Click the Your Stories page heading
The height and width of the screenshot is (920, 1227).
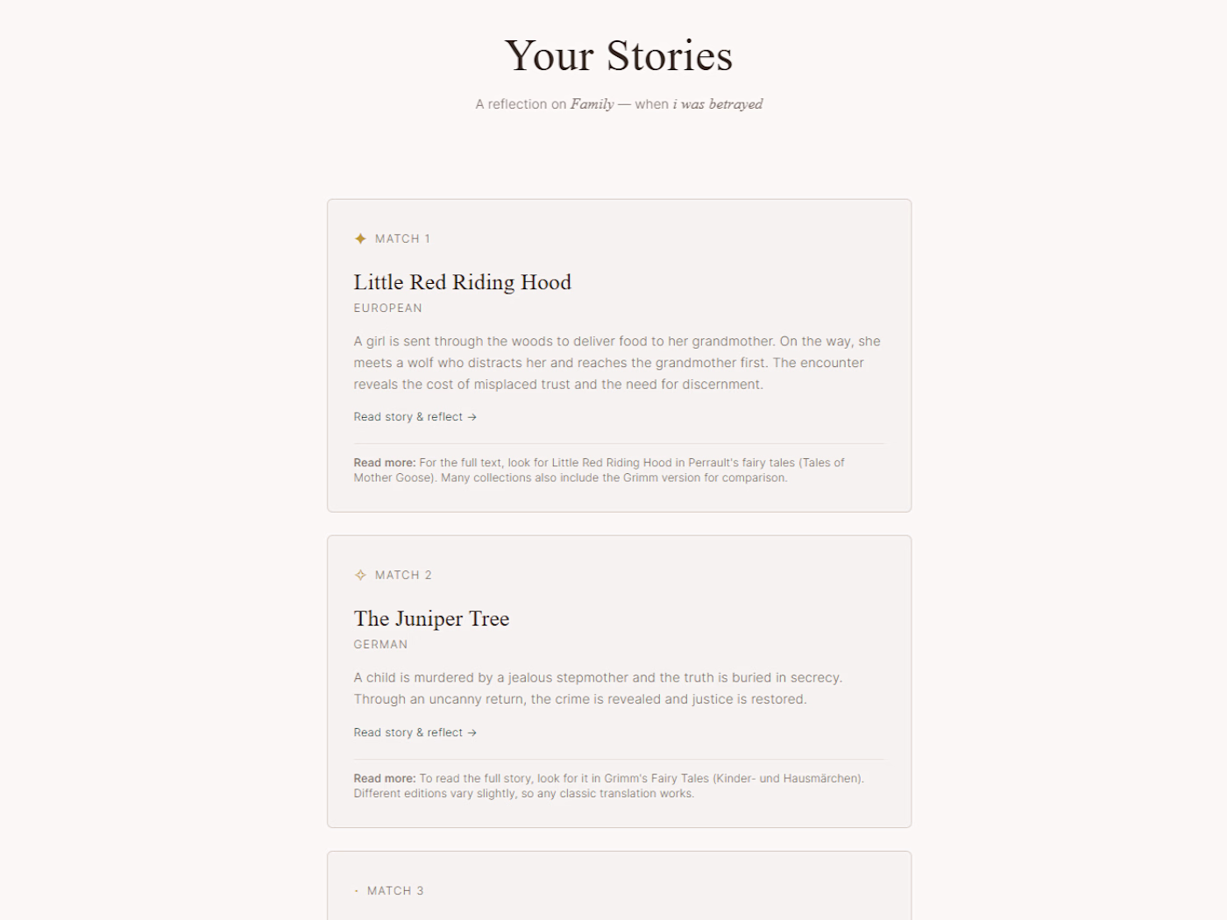point(618,56)
